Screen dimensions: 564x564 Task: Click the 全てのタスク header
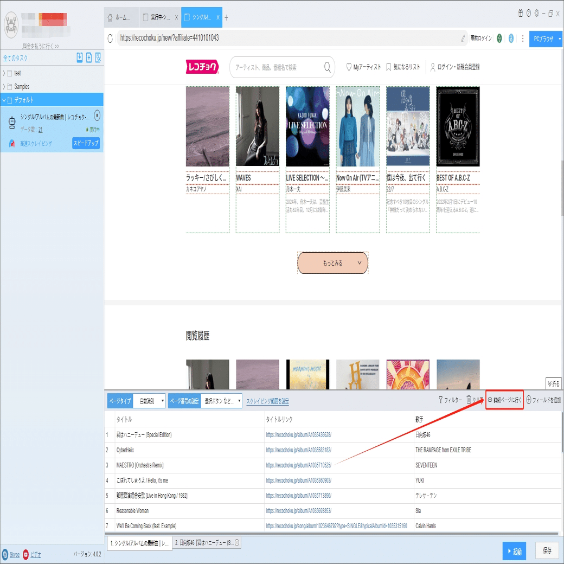pos(15,58)
